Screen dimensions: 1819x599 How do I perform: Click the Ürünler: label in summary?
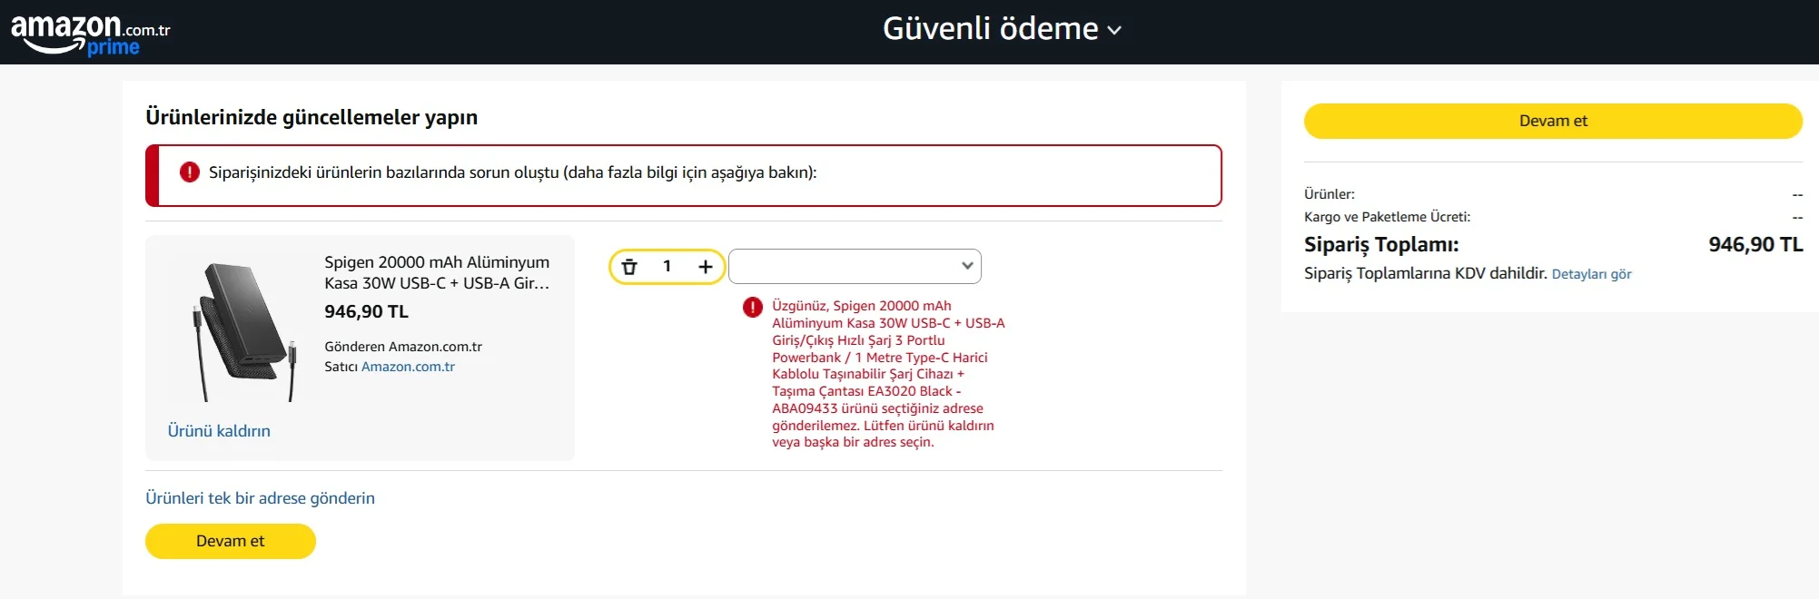coord(1330,194)
